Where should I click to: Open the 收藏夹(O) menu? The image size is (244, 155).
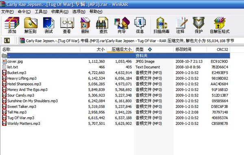[60, 11]
